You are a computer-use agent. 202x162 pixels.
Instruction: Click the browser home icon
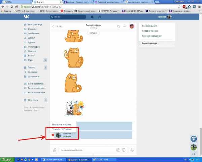16,7
